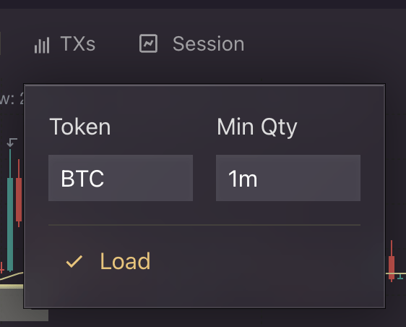Screen dimensions: 406x327
Task: Click the small teal marker at right edge
Action: tap(400, 276)
